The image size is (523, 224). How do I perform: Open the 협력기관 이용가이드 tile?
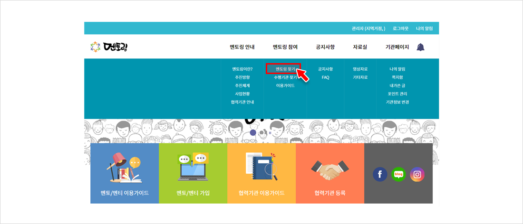point(261,174)
